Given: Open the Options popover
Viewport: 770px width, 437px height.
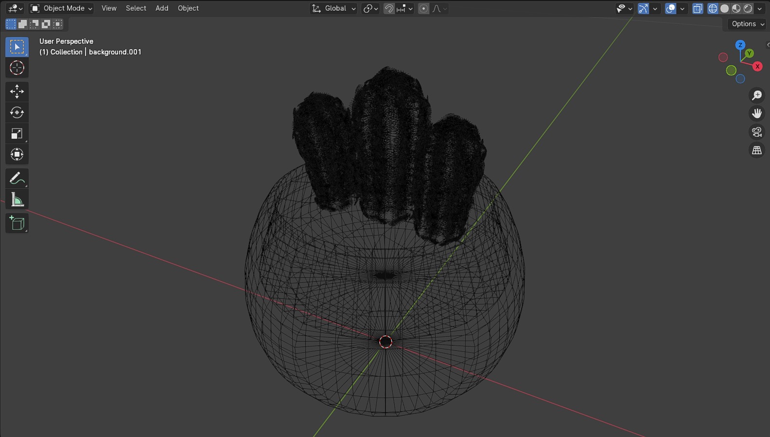Looking at the screenshot, I should [x=748, y=24].
